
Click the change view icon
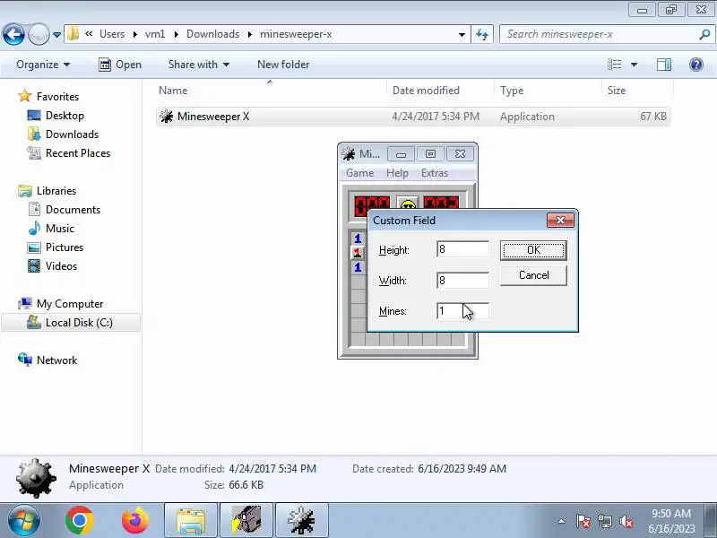(614, 65)
